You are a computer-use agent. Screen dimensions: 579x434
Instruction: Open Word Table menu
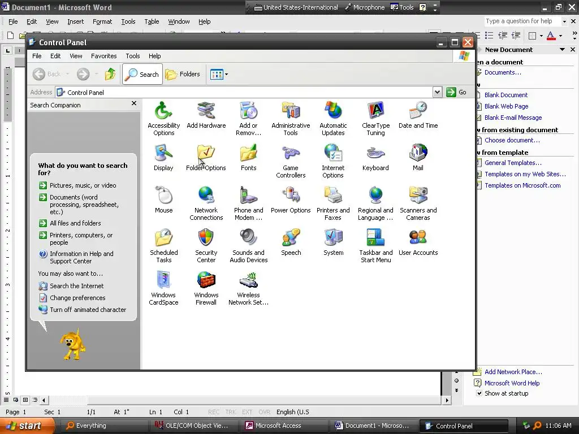click(x=152, y=22)
